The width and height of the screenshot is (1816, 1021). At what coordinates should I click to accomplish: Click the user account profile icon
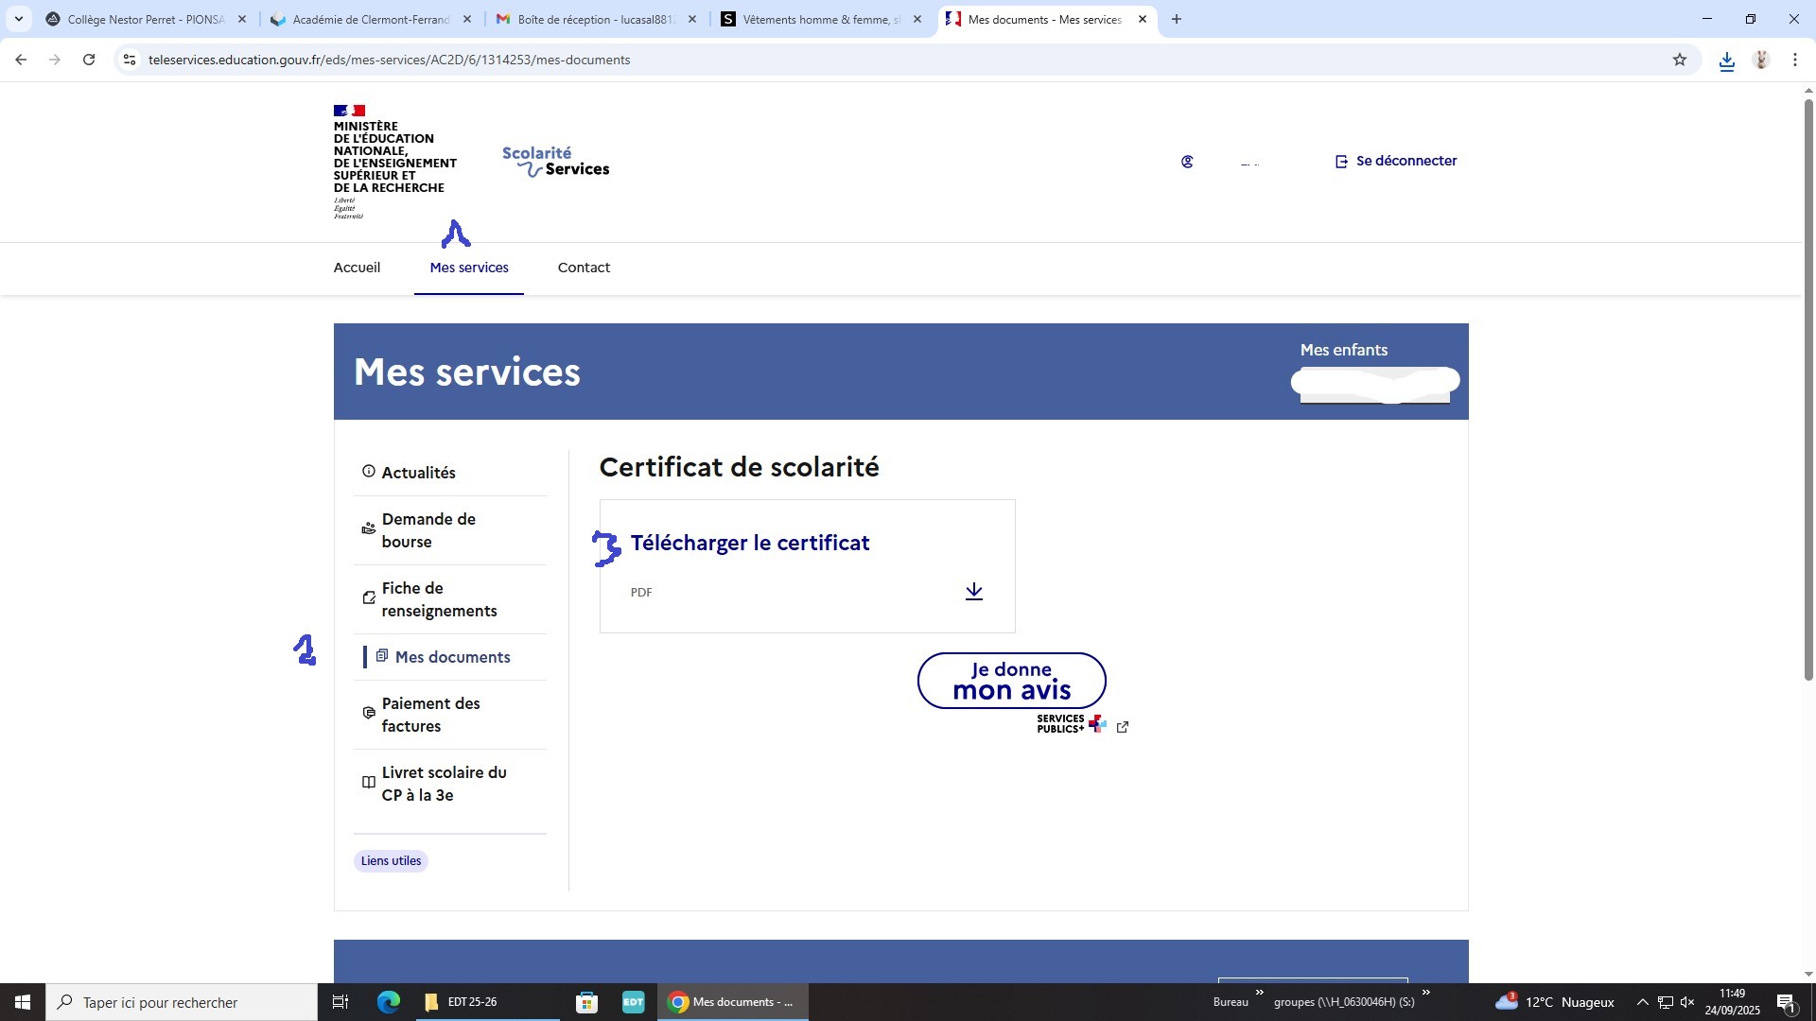(x=1187, y=162)
